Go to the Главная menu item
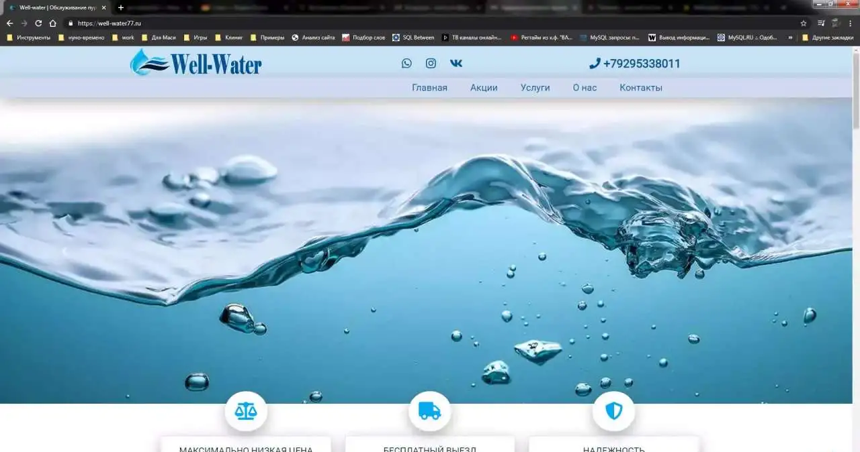 429,88
